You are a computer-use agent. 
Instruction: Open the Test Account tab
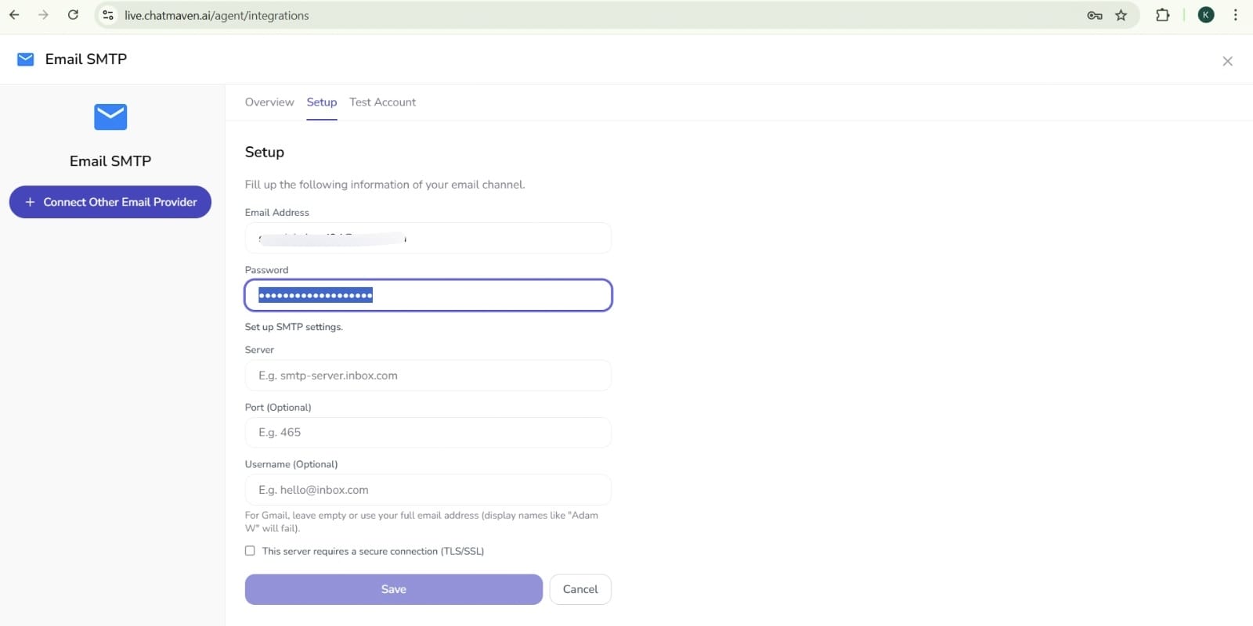point(382,103)
